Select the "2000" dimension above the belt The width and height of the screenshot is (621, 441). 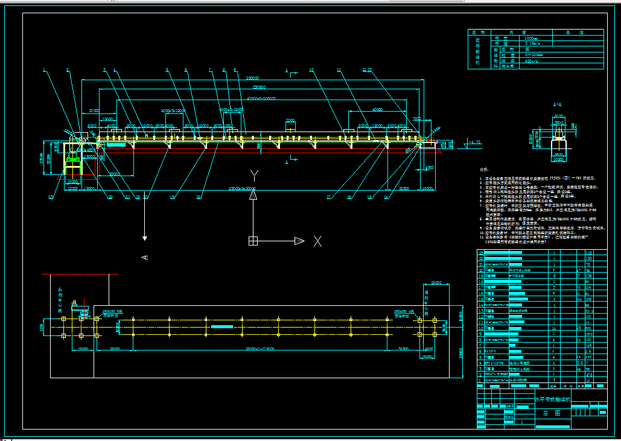(290, 120)
